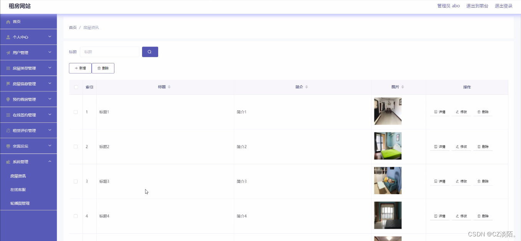Collapse 系统管理 using its up chevron
Viewport: 521px width, 241px height.
click(x=50, y=162)
